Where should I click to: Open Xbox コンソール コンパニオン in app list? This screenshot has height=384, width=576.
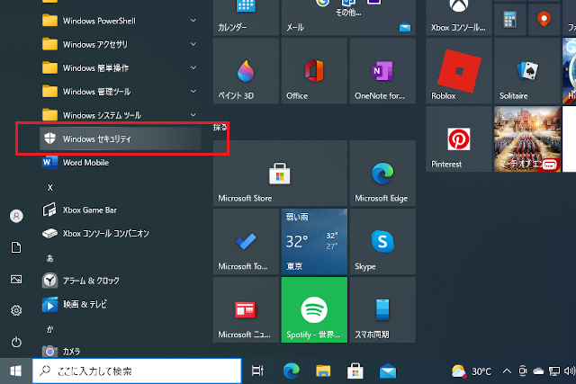tap(120, 234)
